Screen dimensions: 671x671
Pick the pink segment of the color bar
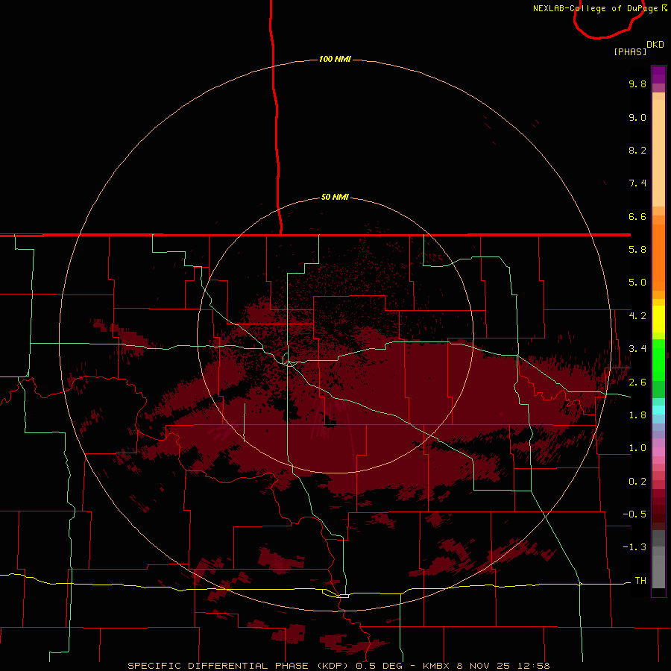658,451
